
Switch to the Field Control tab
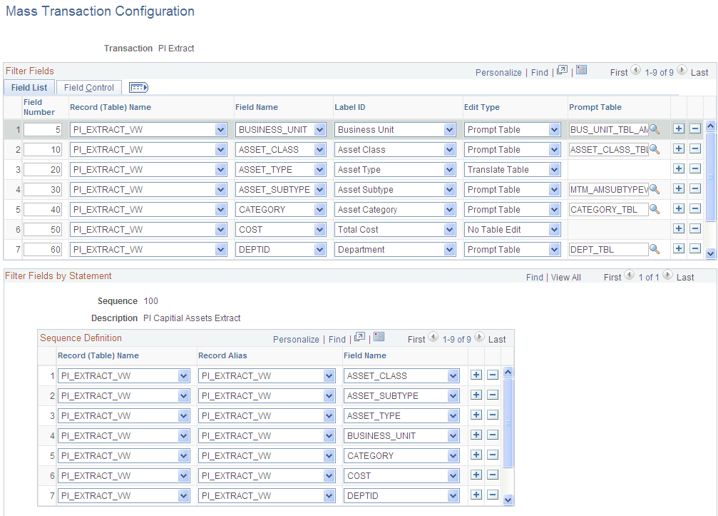[x=88, y=87]
